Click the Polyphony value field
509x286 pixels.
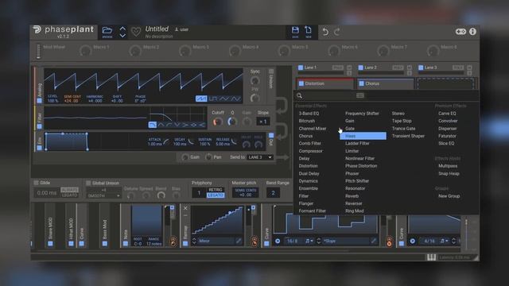(199, 193)
